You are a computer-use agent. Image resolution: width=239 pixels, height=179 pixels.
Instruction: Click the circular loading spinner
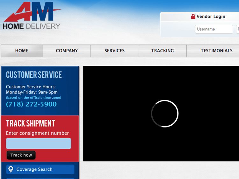coord(164,114)
